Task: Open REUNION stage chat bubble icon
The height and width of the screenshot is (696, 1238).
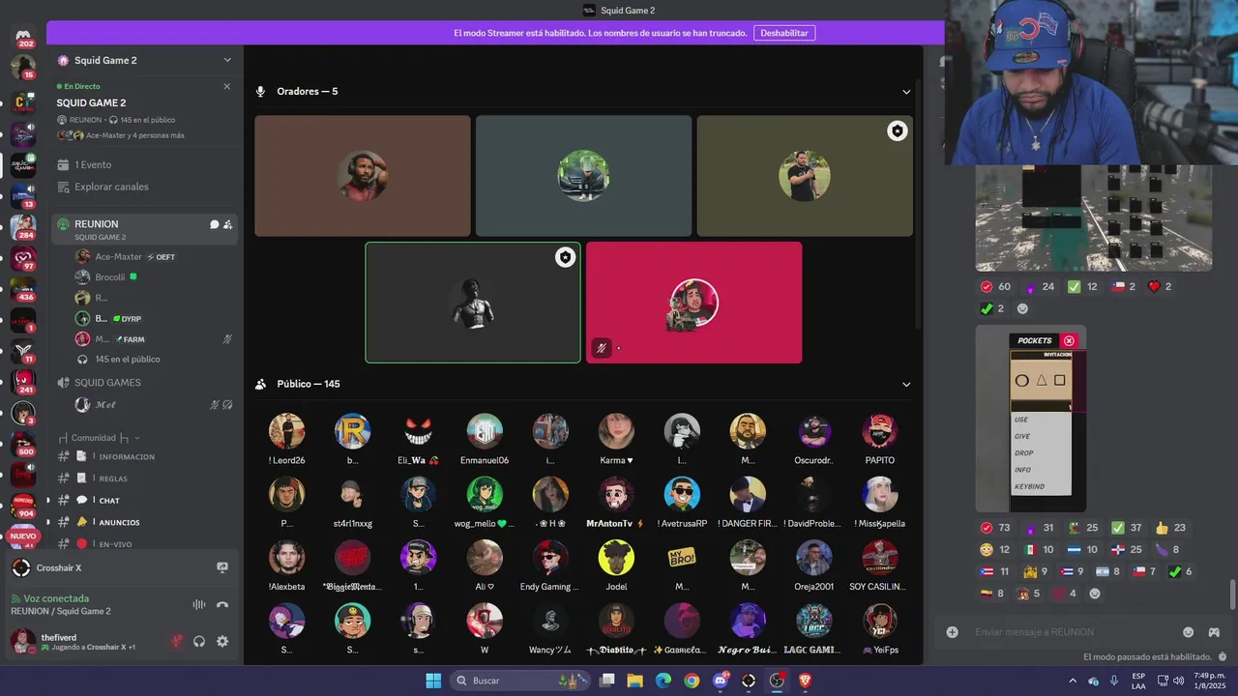Action: point(214,224)
